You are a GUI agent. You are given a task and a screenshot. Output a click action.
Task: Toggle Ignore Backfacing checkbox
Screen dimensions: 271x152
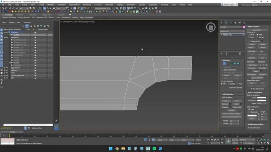click(x=223, y=70)
